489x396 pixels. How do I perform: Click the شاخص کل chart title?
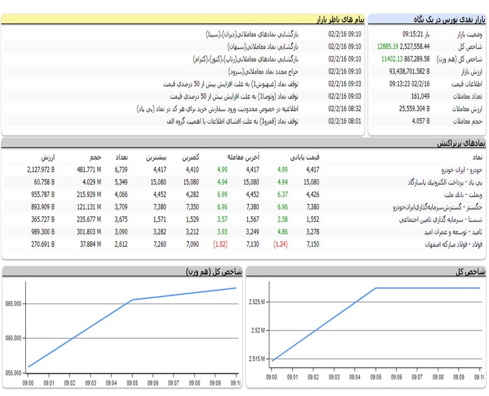(470, 272)
